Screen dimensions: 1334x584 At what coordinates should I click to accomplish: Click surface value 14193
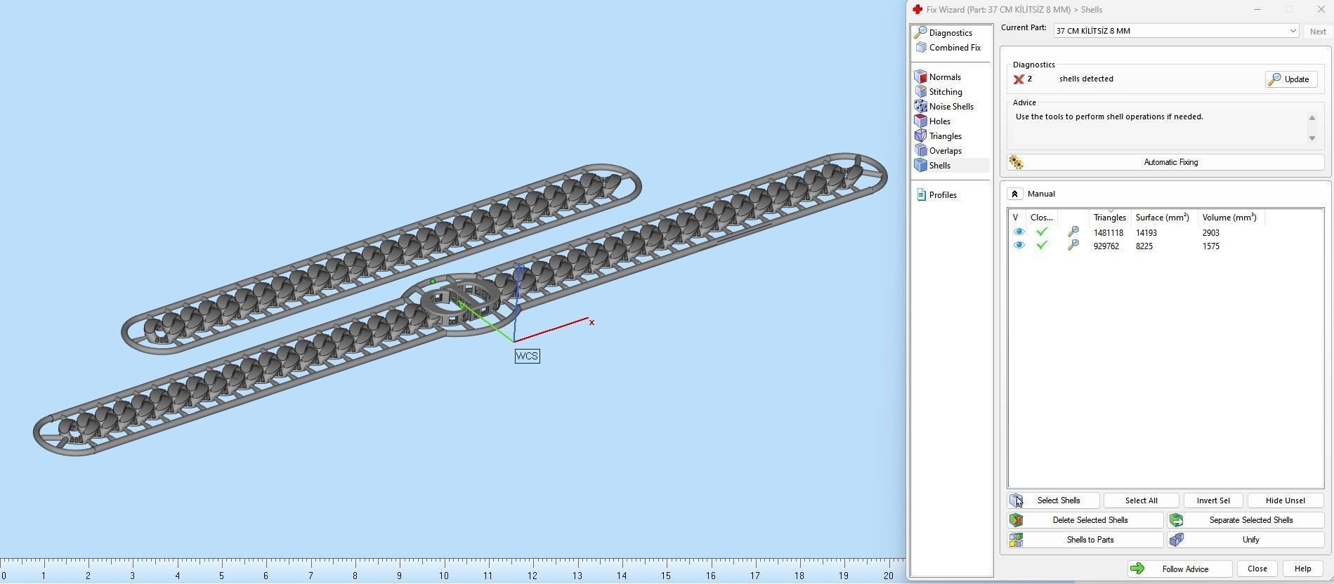pos(1146,232)
